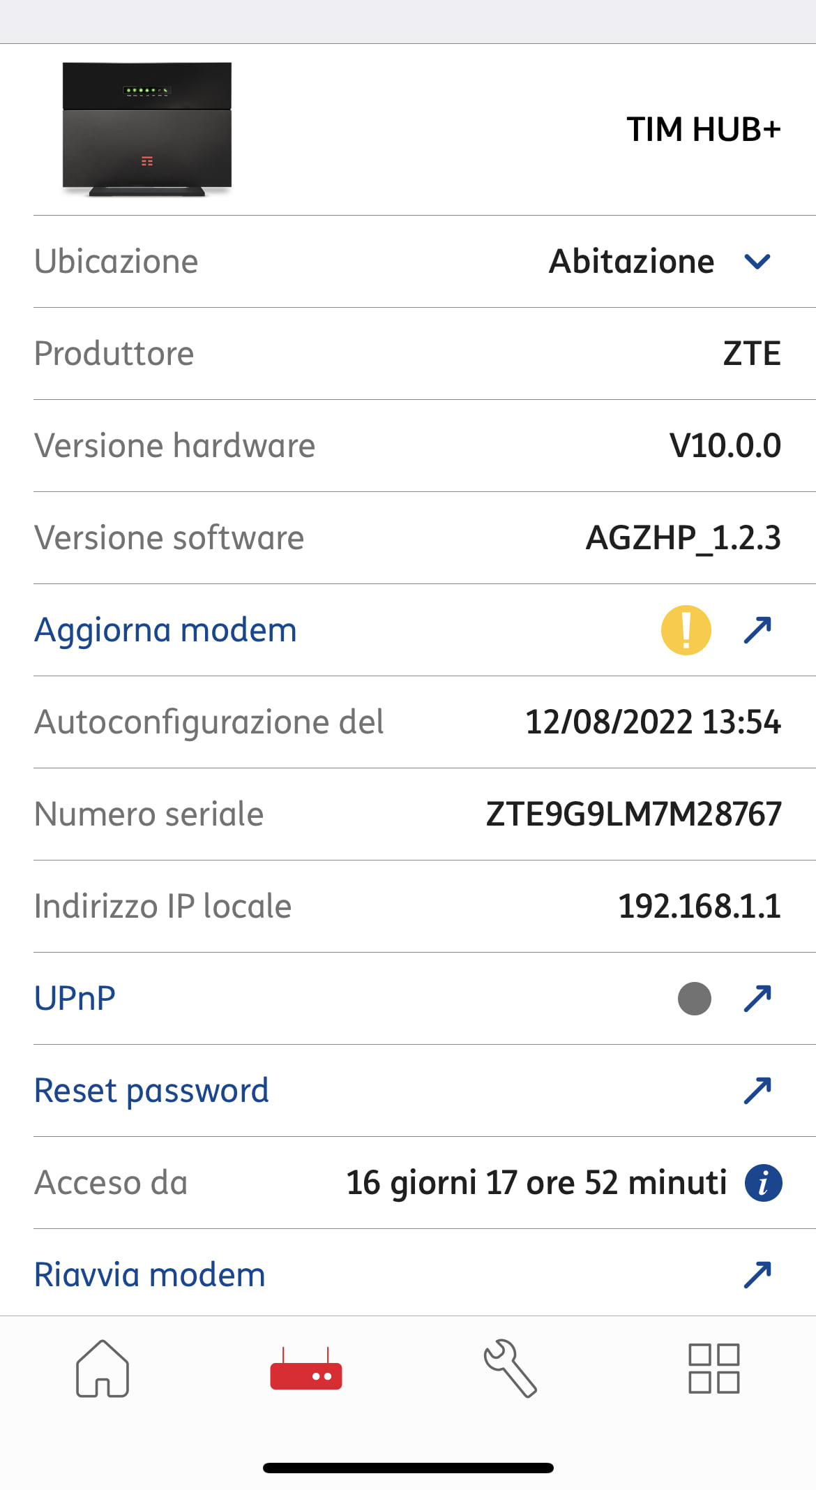The height and width of the screenshot is (1490, 816).
Task: Select the red modem tab icon
Action: tap(306, 1369)
